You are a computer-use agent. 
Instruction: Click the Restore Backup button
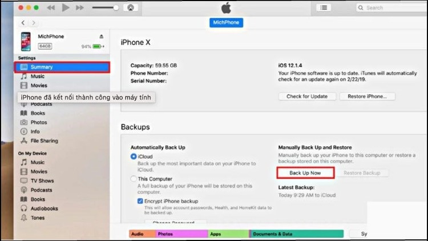click(x=362, y=173)
